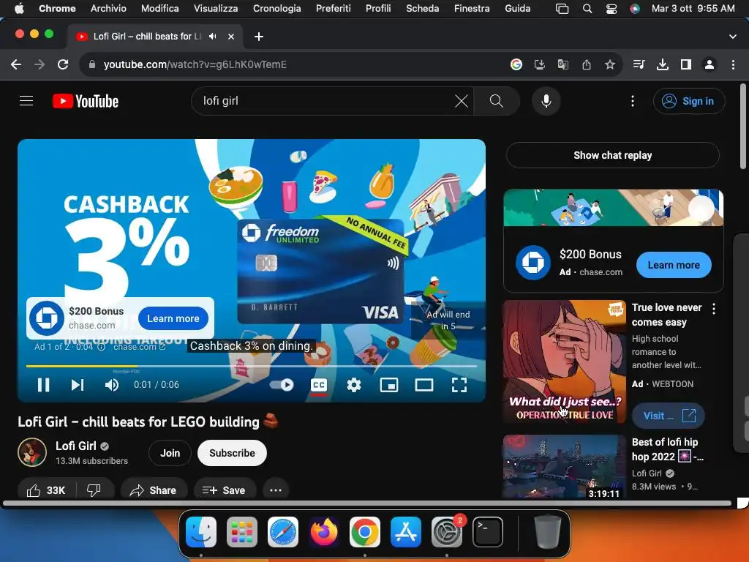Join the Lofi Girl channel
749x562 pixels.
[x=170, y=452]
